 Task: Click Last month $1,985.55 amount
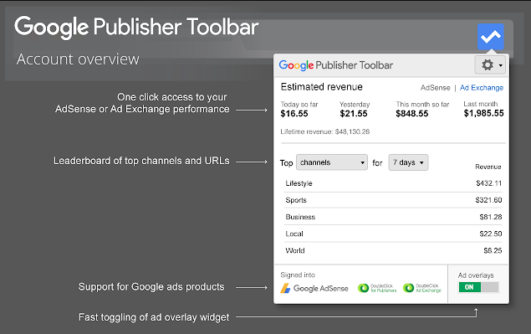point(483,113)
